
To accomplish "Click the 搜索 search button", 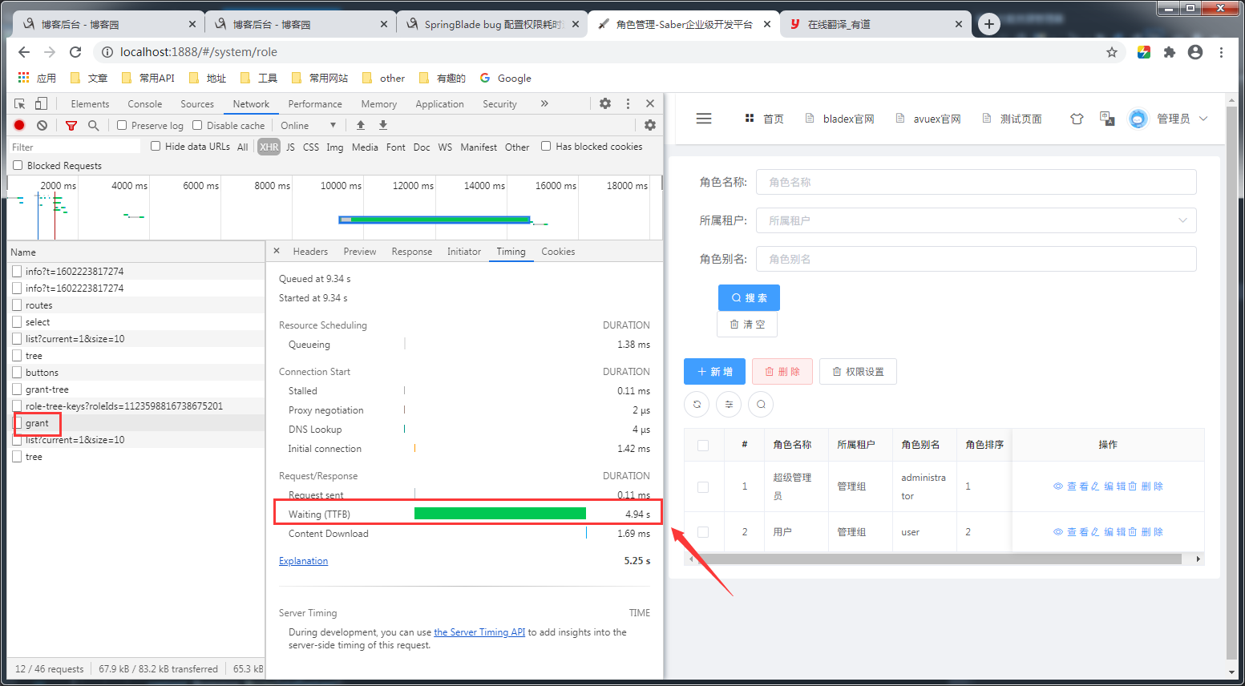I will click(x=749, y=297).
